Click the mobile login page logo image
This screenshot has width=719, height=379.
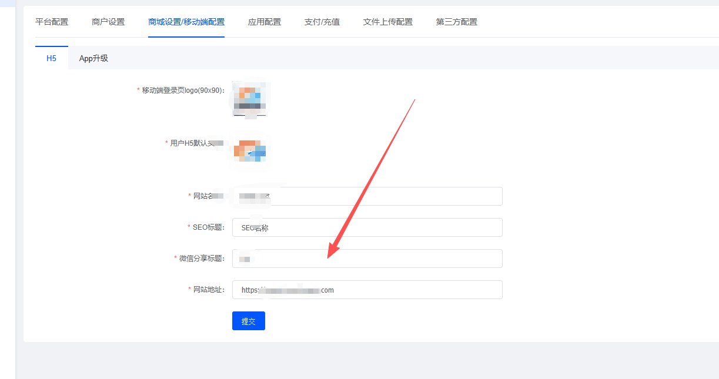(x=250, y=98)
